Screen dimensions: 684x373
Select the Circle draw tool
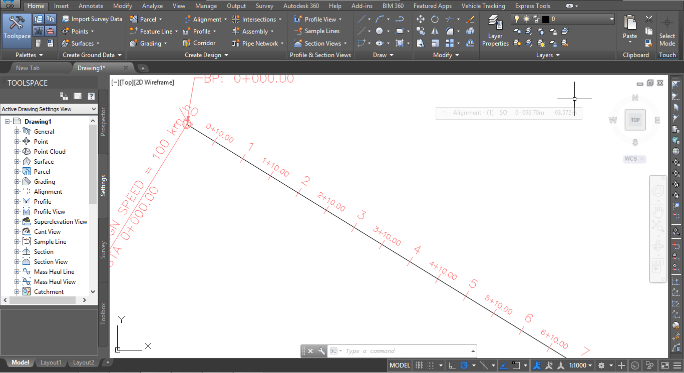380,31
